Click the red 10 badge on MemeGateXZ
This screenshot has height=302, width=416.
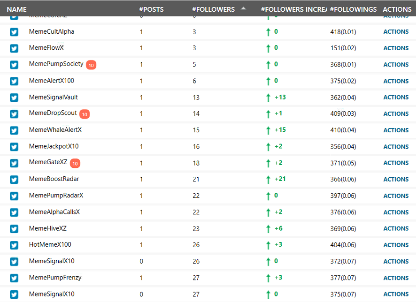coord(75,163)
